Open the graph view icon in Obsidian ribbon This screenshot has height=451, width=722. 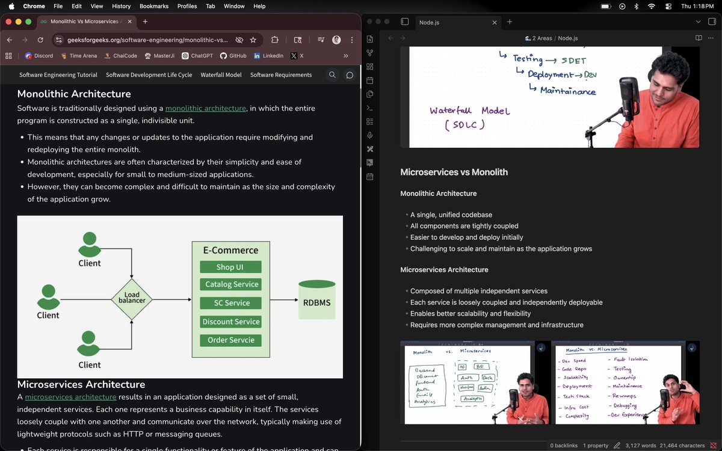point(370,53)
